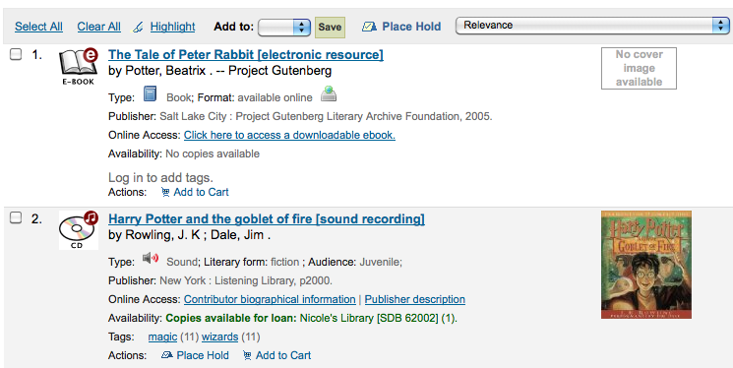
Task: Check the box for result 1
Action: click(x=16, y=55)
